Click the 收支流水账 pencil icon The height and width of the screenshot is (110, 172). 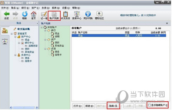[x=15, y=29]
